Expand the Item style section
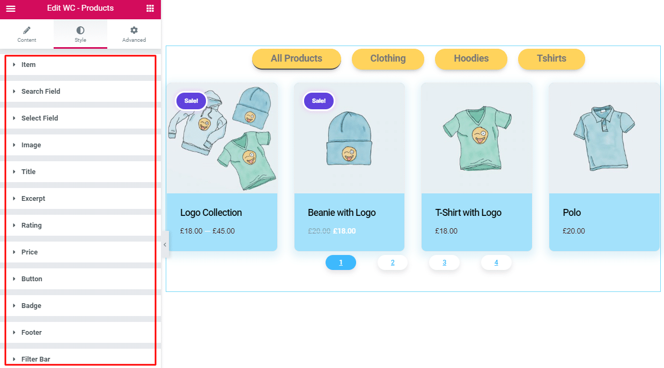Screen dimensions: 664x368 (x=28, y=65)
